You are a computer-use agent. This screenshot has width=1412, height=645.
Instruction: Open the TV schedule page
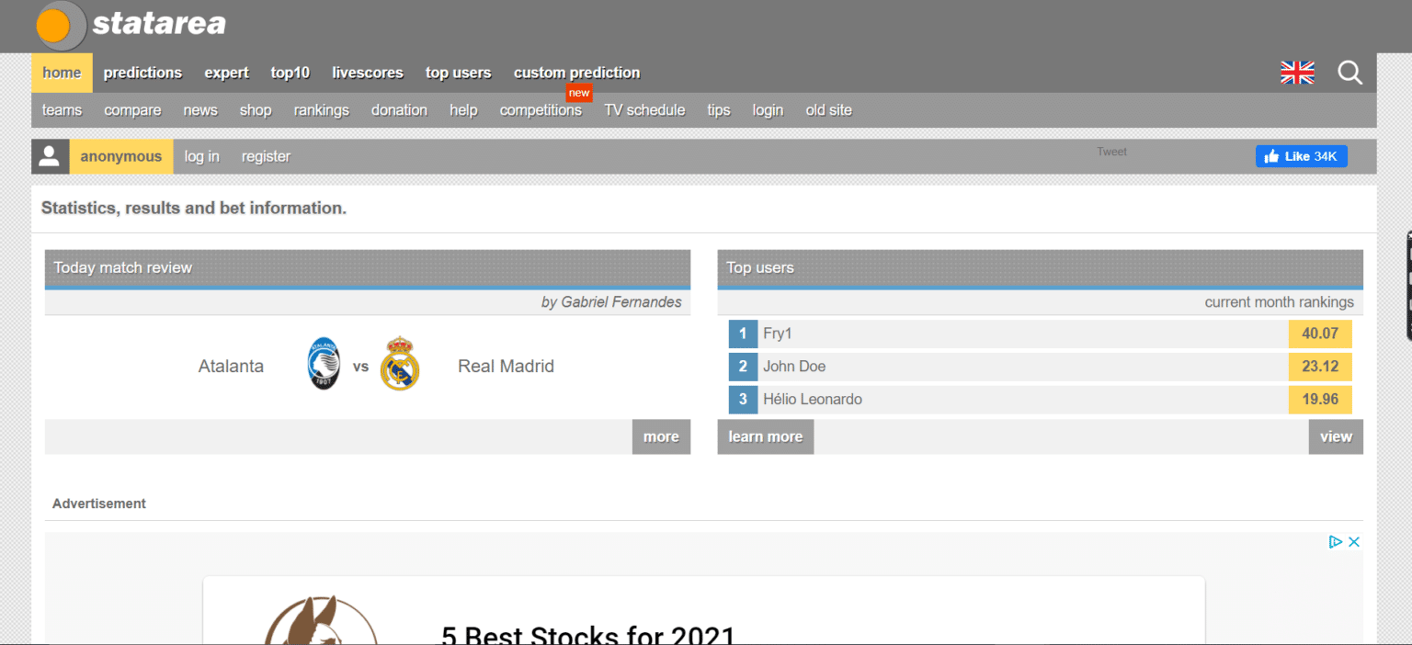[x=644, y=109]
